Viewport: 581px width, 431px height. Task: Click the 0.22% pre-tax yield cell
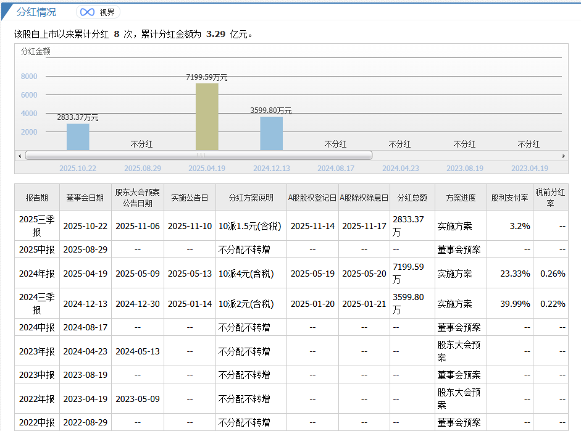[x=551, y=304]
